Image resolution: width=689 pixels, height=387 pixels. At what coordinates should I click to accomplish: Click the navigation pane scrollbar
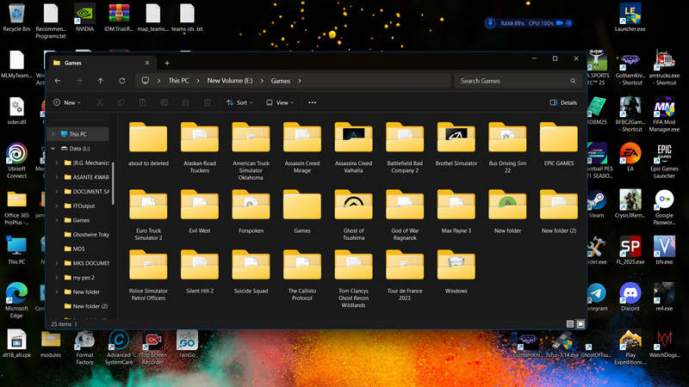[x=114, y=183]
